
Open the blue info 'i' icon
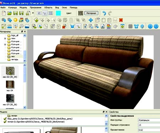coord(150,26)
